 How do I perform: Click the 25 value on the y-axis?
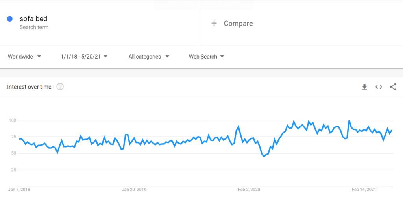point(15,170)
